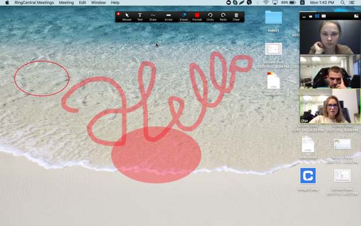Switch video panel to single-strip view

pyautogui.click(x=310, y=16)
